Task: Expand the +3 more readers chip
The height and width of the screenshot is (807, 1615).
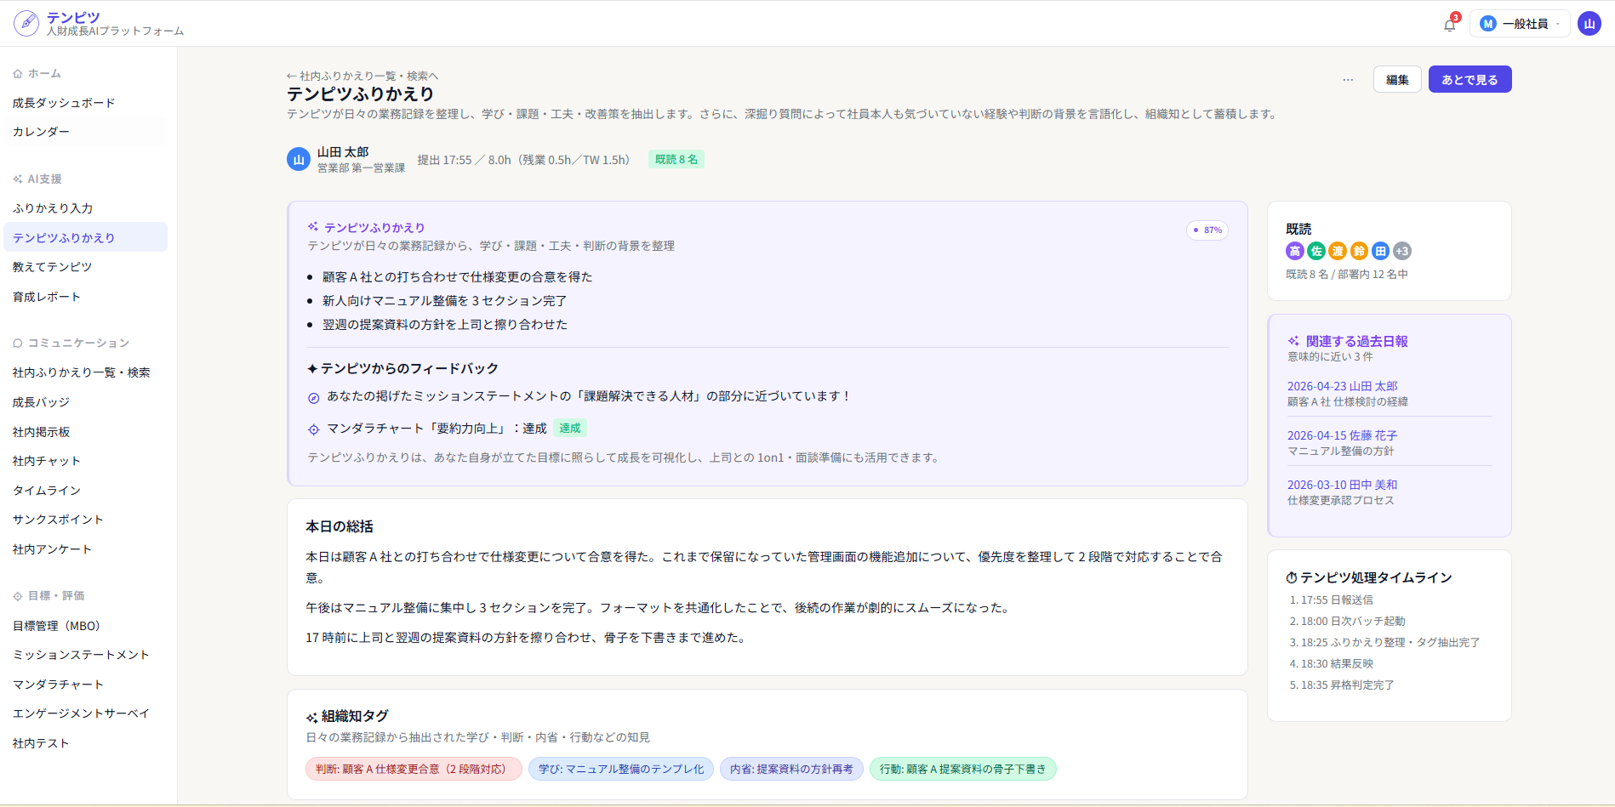Action: click(x=1402, y=251)
